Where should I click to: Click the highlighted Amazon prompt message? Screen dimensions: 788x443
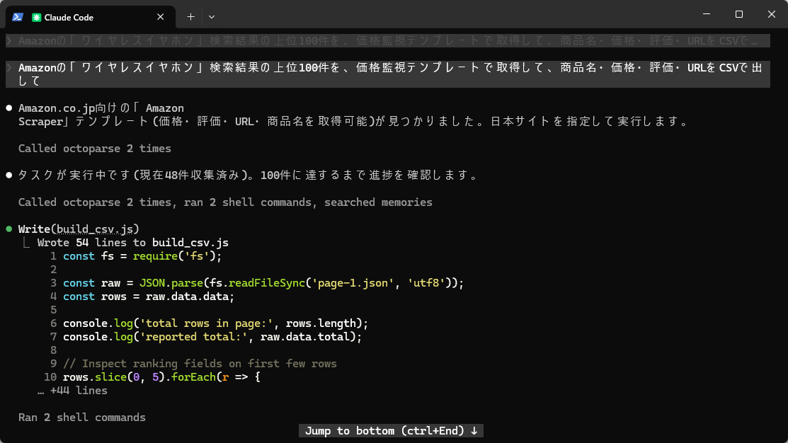point(388,74)
